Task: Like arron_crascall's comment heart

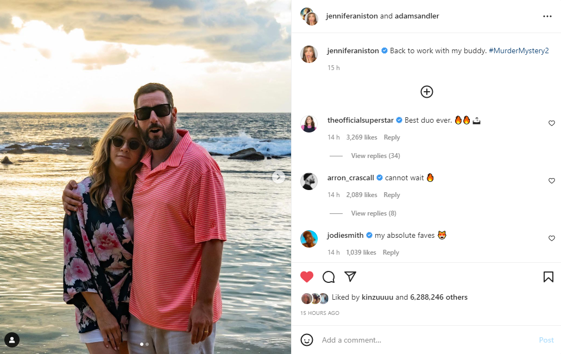Action: (551, 181)
